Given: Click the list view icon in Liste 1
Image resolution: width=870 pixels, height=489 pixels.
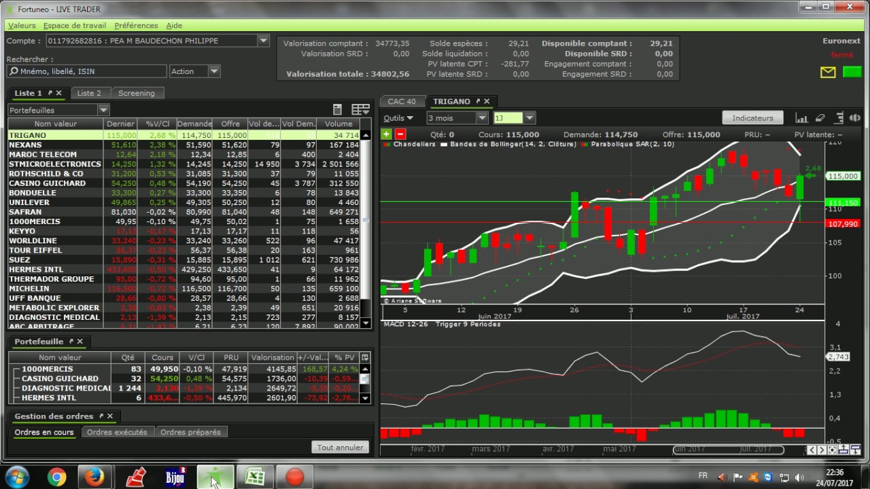Looking at the screenshot, I should 338,109.
